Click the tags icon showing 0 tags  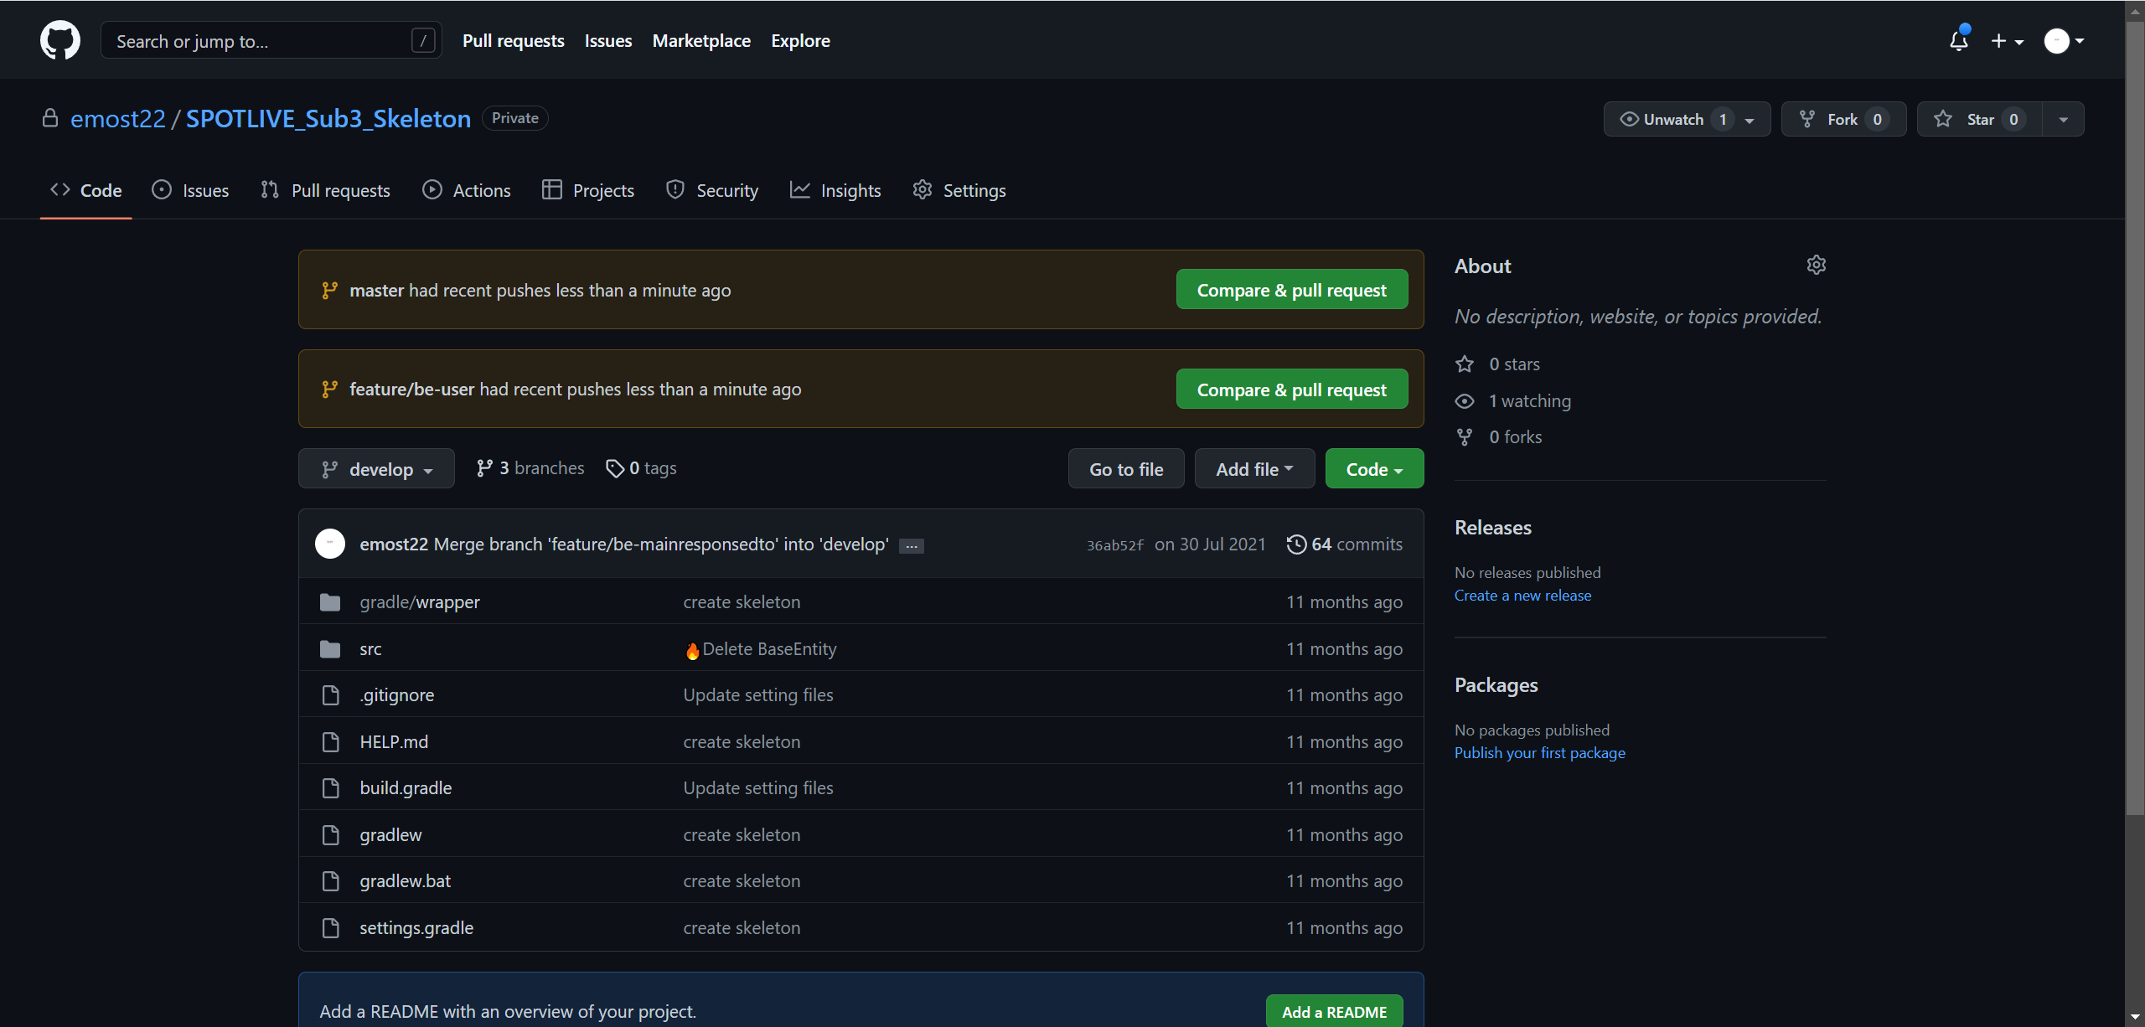[x=615, y=468]
